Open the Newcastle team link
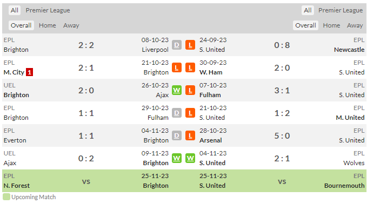 click(x=349, y=50)
